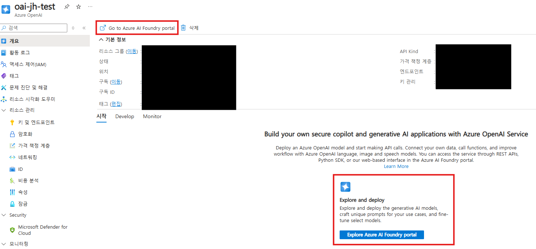
Task: Click the 비용 분석 dollar icon
Action: tap(12, 181)
